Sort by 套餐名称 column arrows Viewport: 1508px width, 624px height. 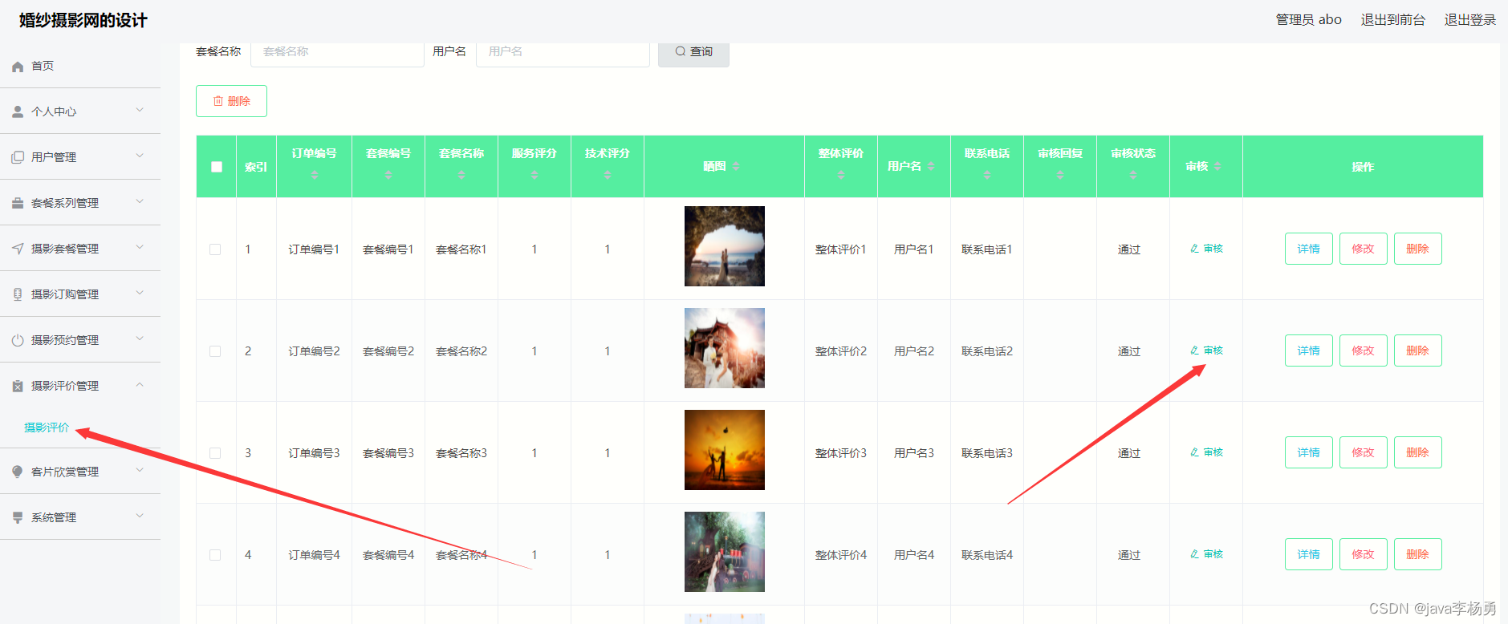[x=461, y=175]
